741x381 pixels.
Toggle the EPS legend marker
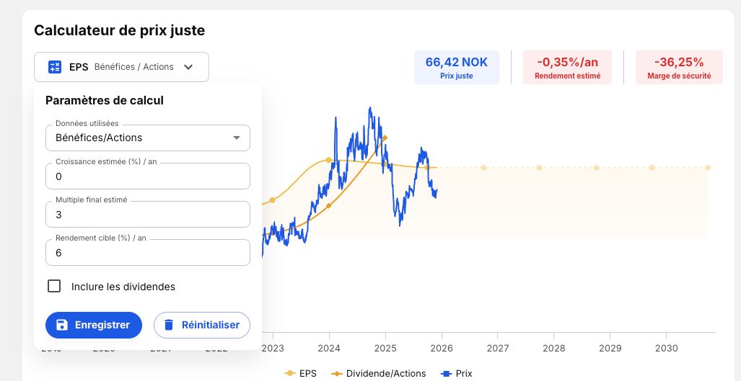(289, 374)
